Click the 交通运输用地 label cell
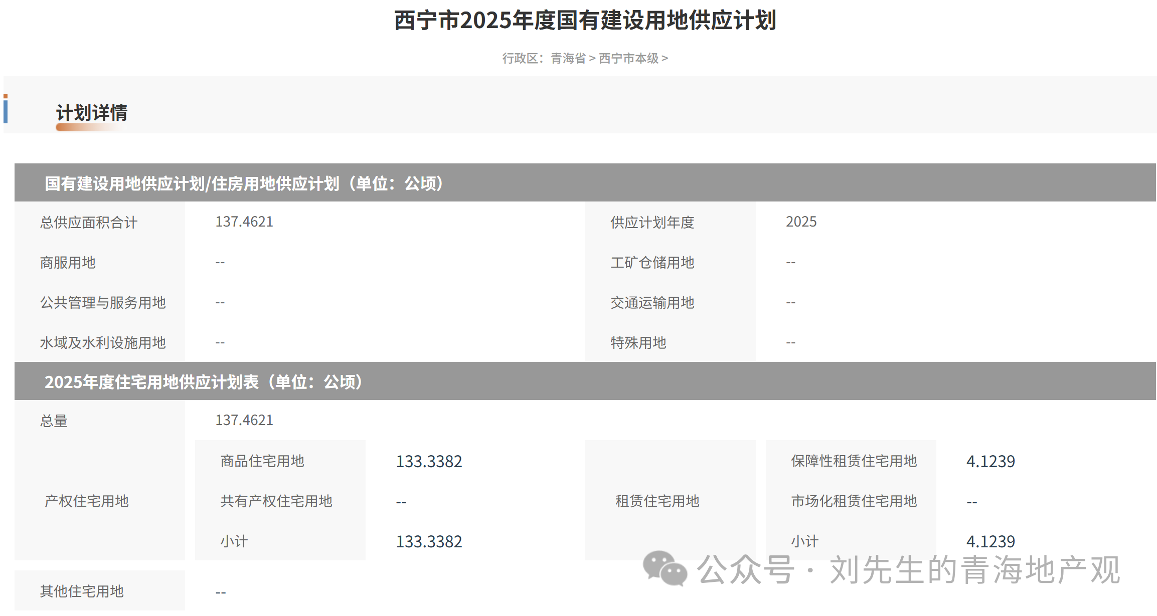The image size is (1157, 616). (652, 302)
